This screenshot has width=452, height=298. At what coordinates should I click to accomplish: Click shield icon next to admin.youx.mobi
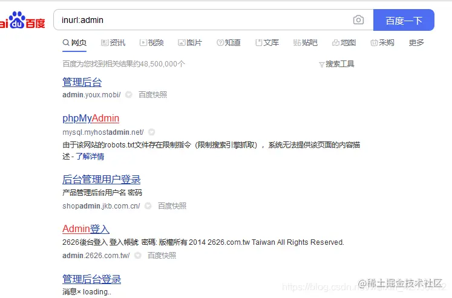click(128, 94)
